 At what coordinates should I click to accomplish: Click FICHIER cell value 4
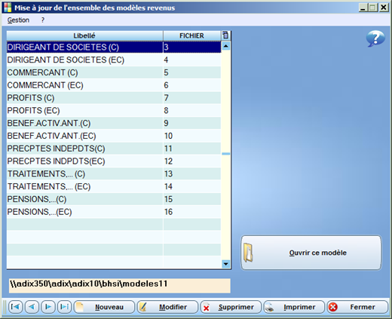[192, 60]
